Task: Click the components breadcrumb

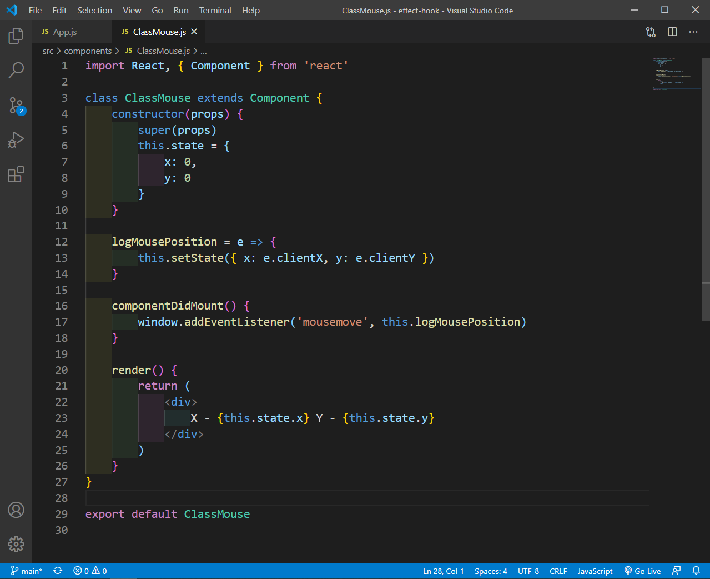Action: point(88,51)
